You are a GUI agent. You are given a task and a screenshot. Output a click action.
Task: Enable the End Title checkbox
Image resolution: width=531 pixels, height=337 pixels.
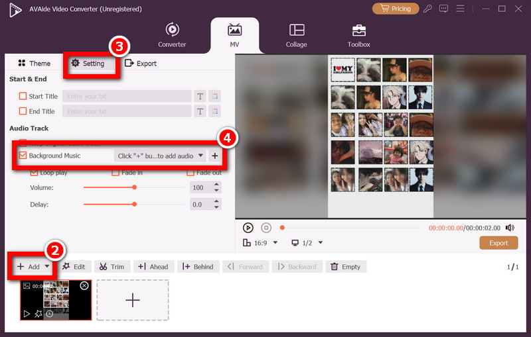tap(23, 111)
